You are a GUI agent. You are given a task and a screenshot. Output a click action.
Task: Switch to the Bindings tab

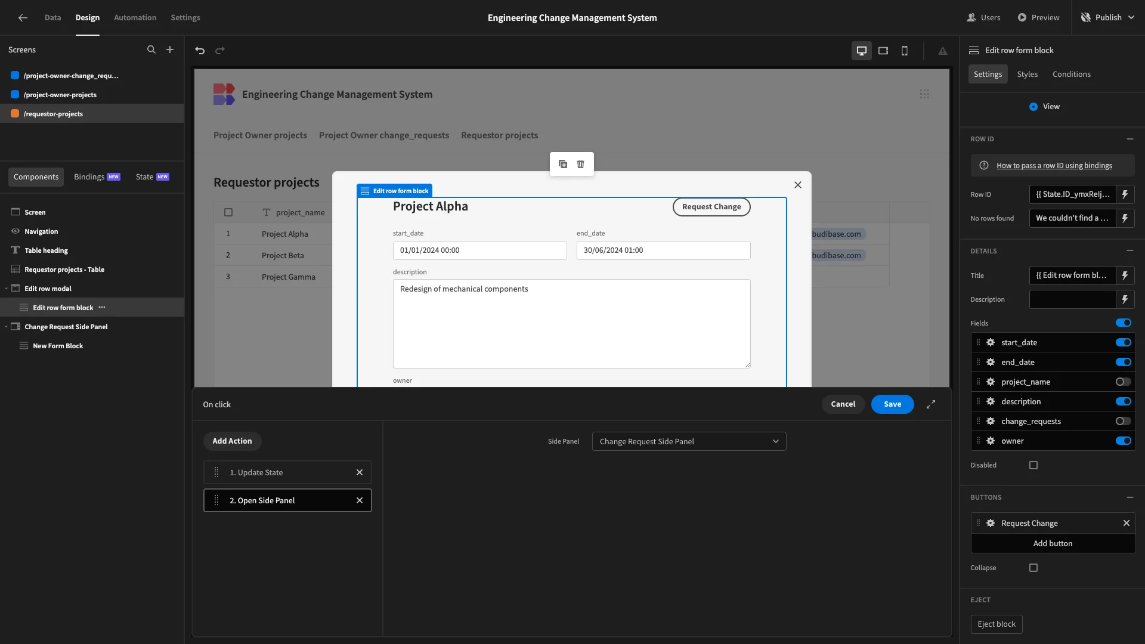point(97,177)
